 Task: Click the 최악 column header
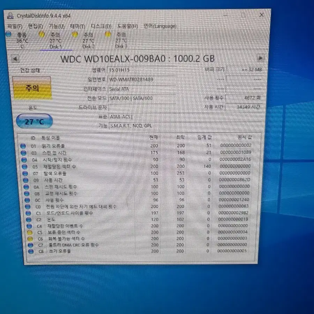point(180,137)
